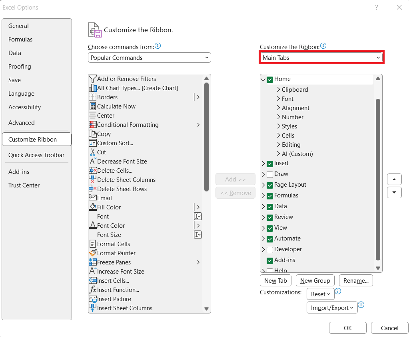Open the Popular Commands dropdown

[x=149, y=57]
